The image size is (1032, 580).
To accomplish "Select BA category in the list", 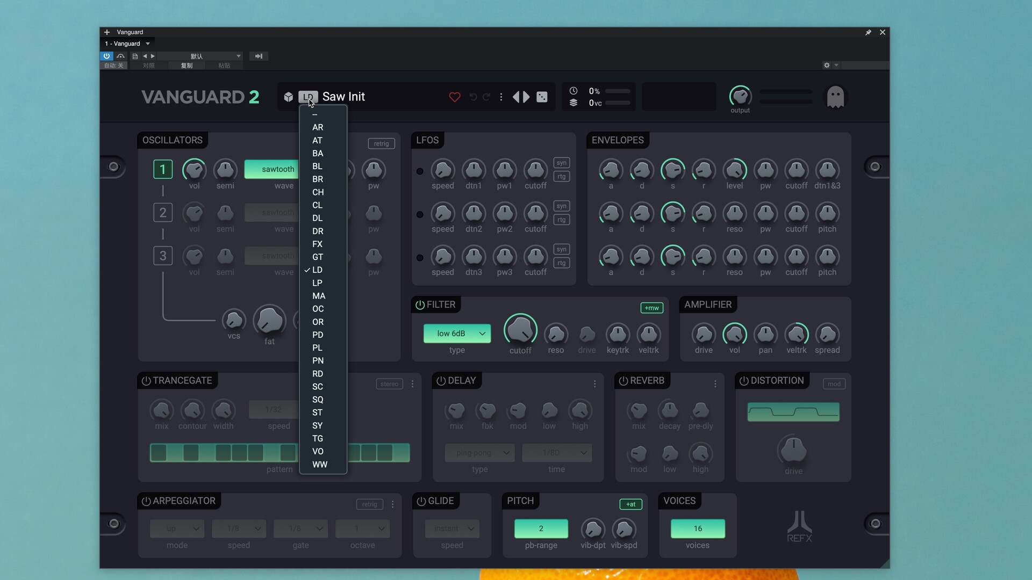I will point(323,153).
